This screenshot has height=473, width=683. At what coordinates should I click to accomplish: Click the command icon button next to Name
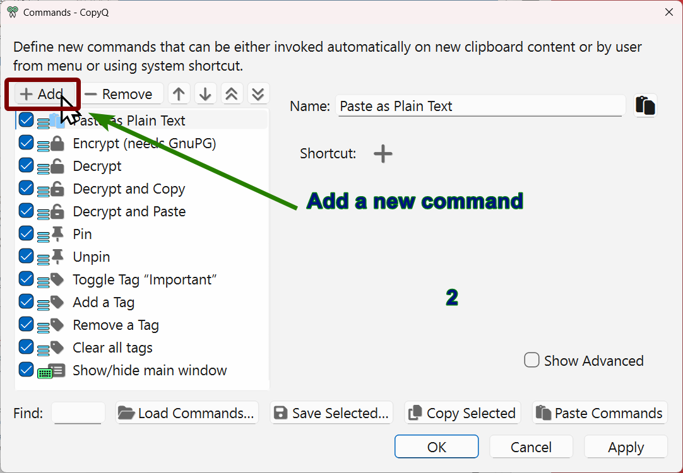(645, 105)
